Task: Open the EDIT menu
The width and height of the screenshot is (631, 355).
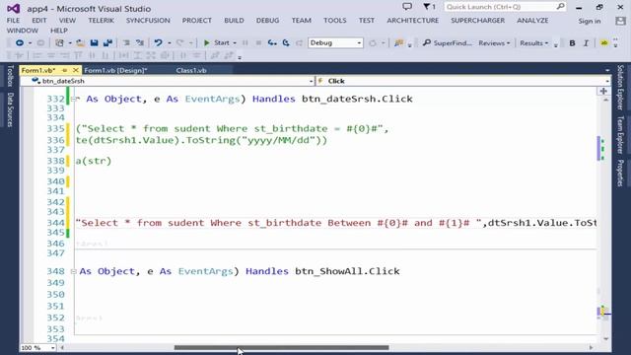Action: [39, 21]
